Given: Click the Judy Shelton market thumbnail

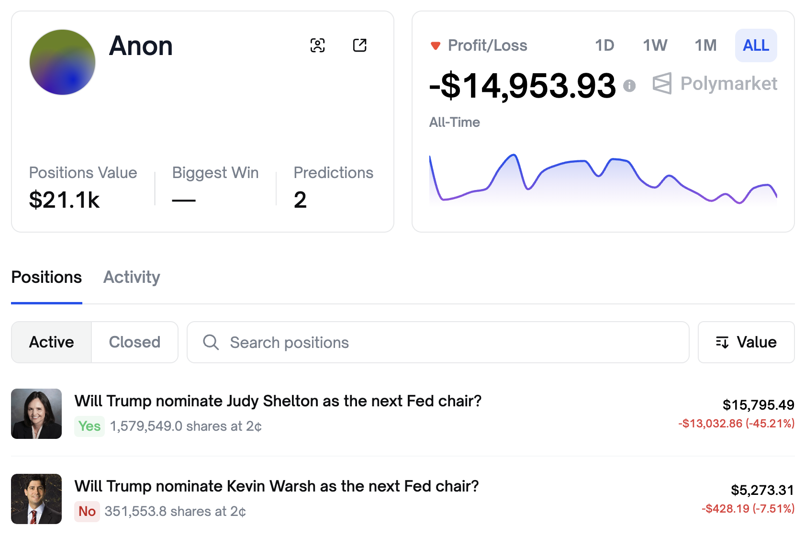Looking at the screenshot, I should 36,414.
